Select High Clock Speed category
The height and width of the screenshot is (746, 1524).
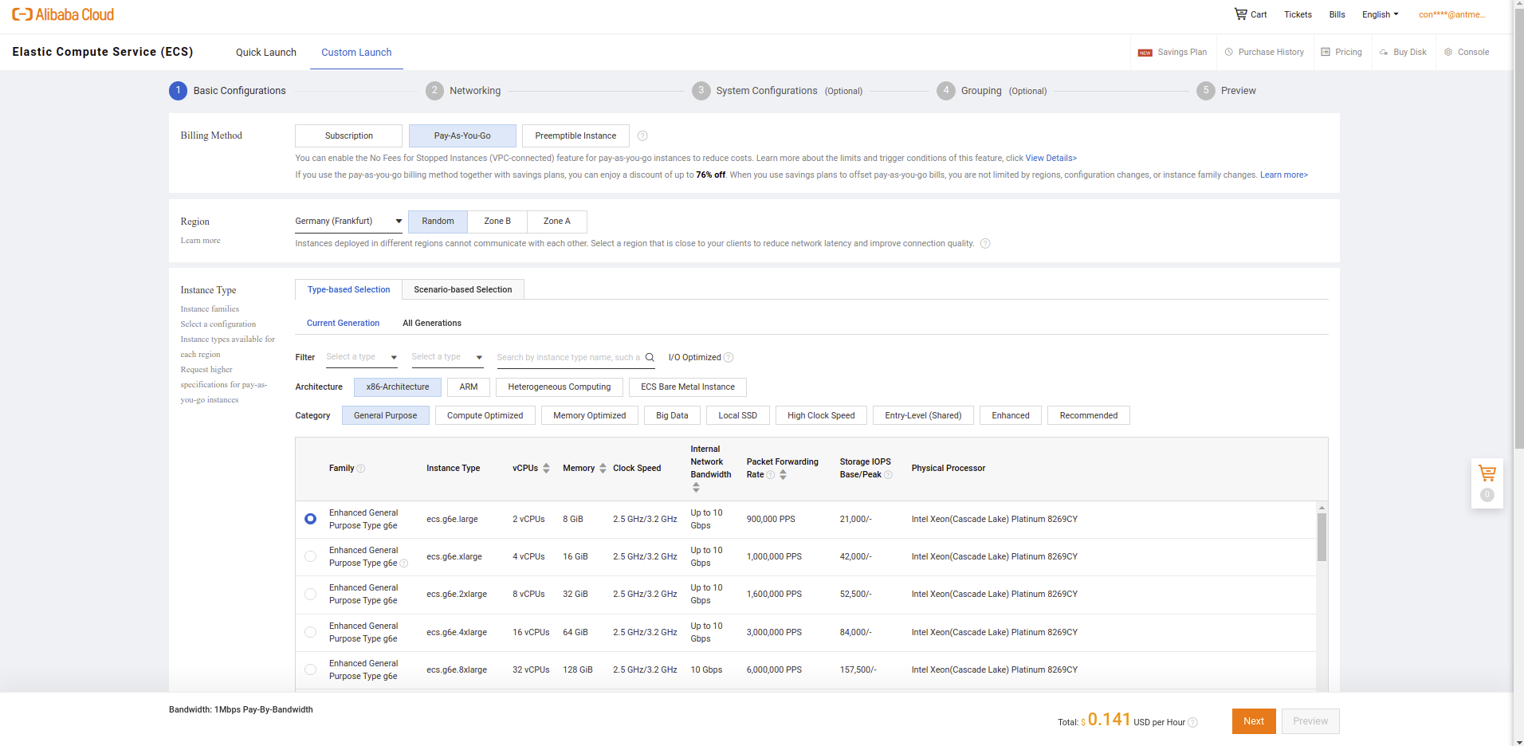coord(821,415)
